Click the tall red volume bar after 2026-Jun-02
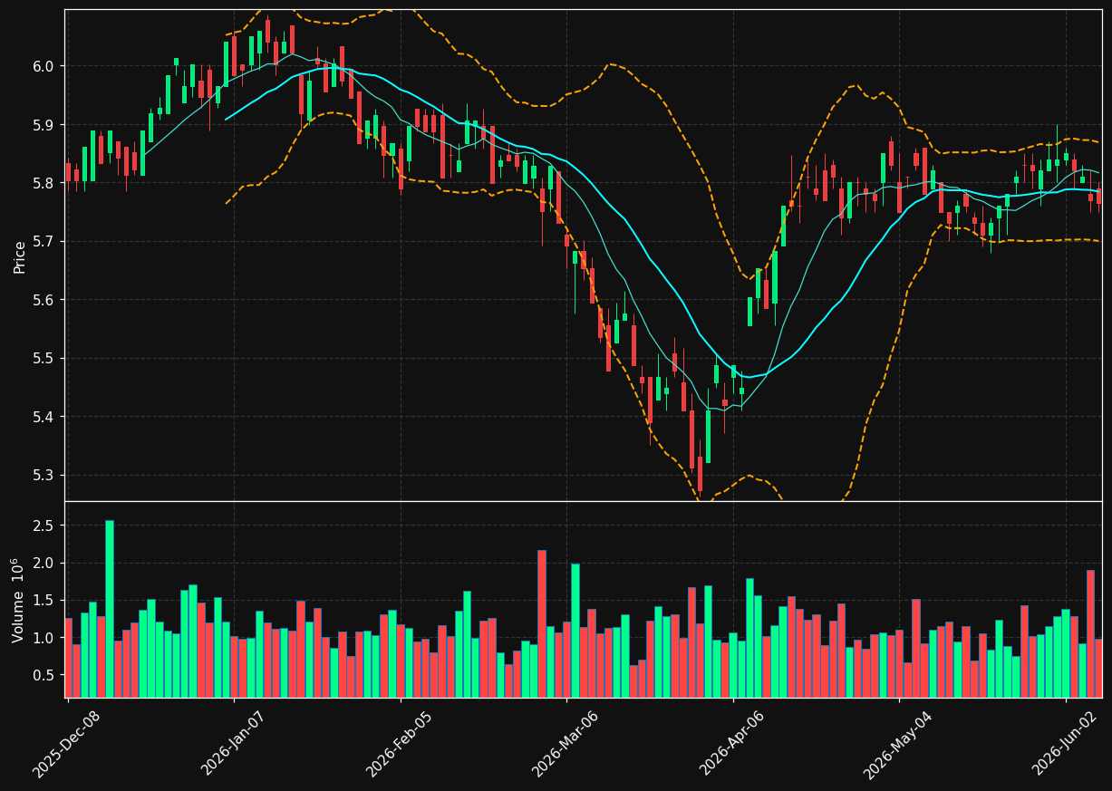 point(1090,633)
